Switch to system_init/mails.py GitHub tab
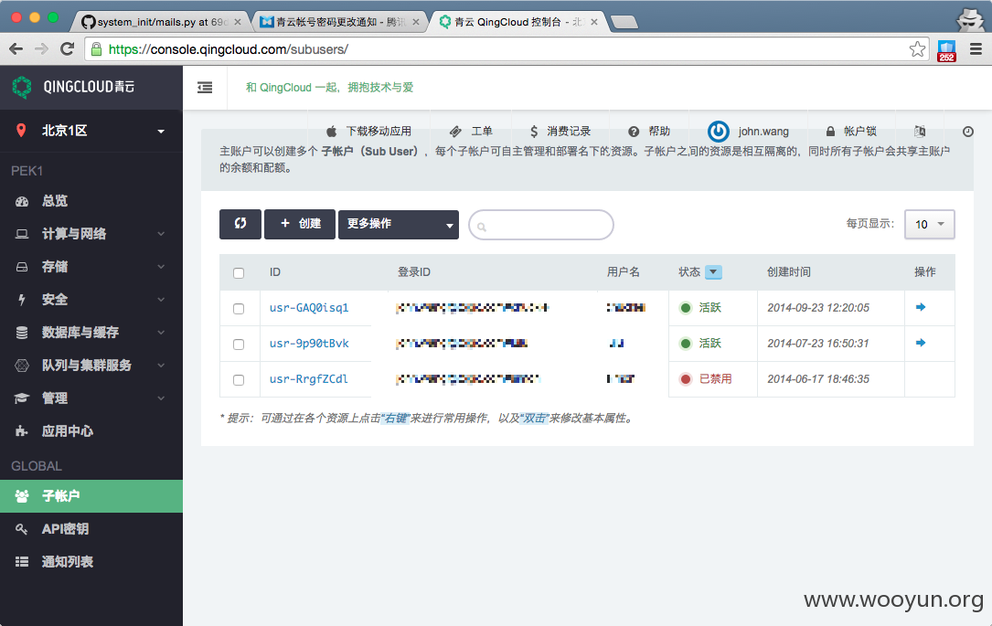Image resolution: width=992 pixels, height=626 pixels. [161, 22]
